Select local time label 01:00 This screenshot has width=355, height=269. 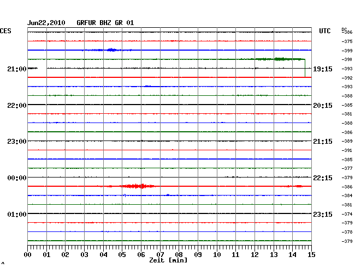click(x=17, y=214)
